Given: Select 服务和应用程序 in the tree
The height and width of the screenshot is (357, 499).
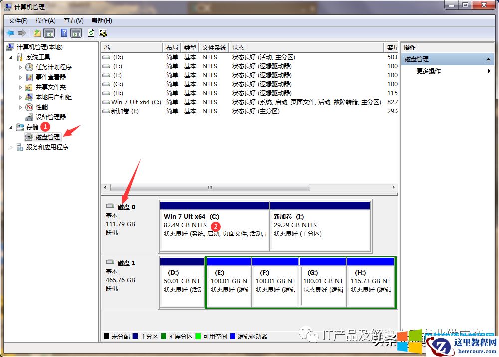Looking at the screenshot, I should (47, 147).
